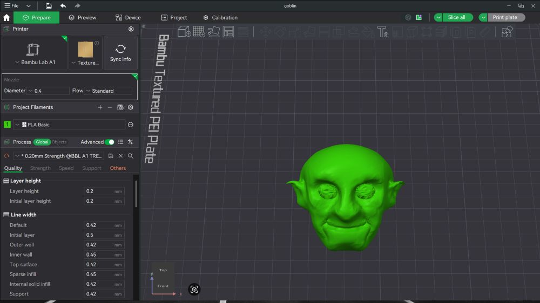Viewport: 540px width, 303px height.
Task: Click the Top face of view cube
Action: coord(163,270)
